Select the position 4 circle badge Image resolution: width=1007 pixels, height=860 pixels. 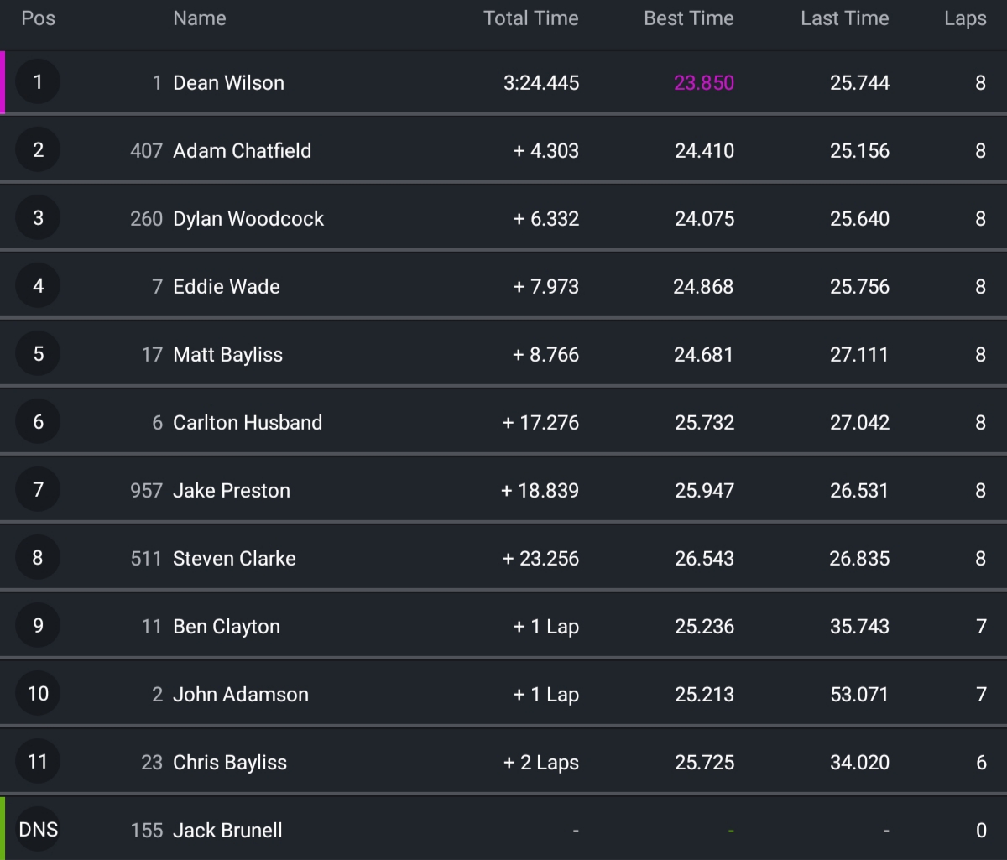38,286
